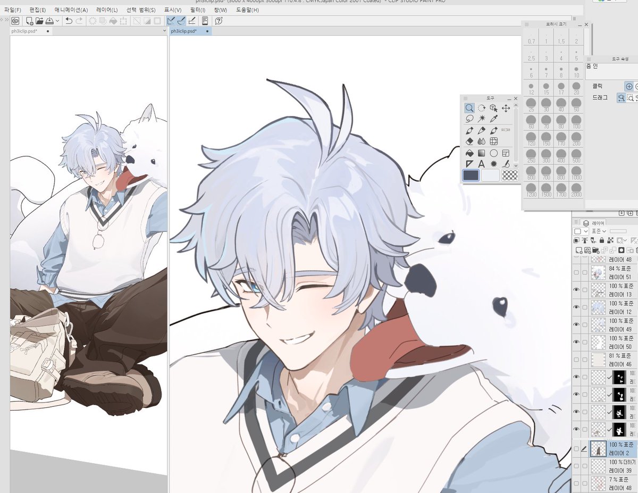Image resolution: width=638 pixels, height=493 pixels.
Task: Pick brush size 2000 preset
Action: pyautogui.click(x=576, y=189)
